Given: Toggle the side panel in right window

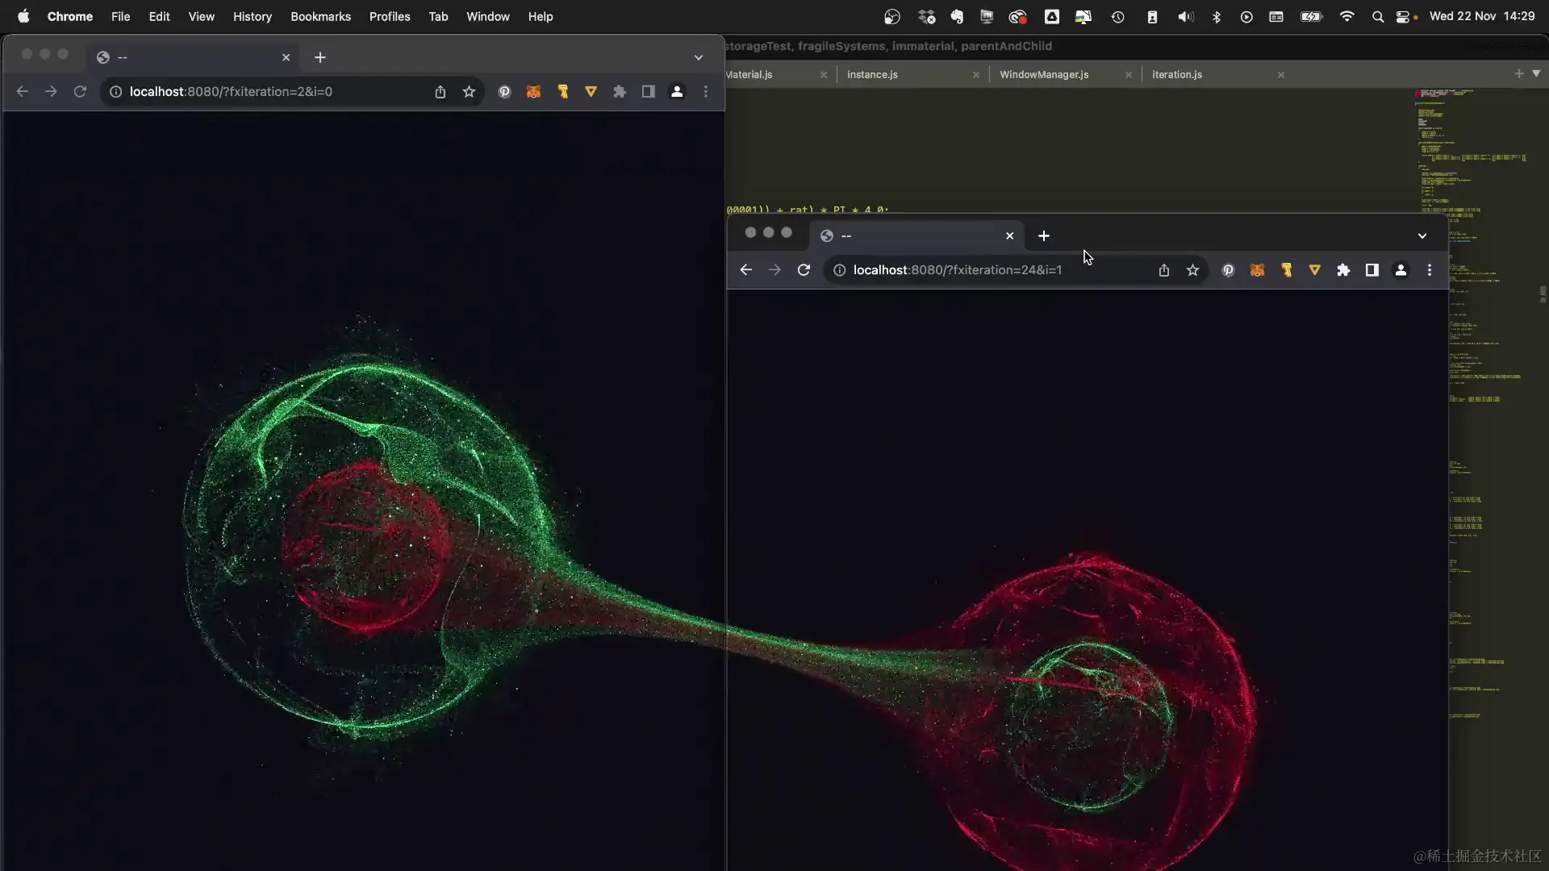Looking at the screenshot, I should coord(1372,270).
